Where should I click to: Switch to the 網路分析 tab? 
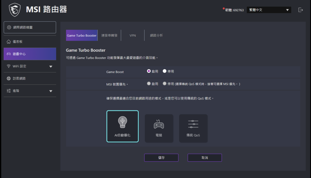[x=156, y=35]
